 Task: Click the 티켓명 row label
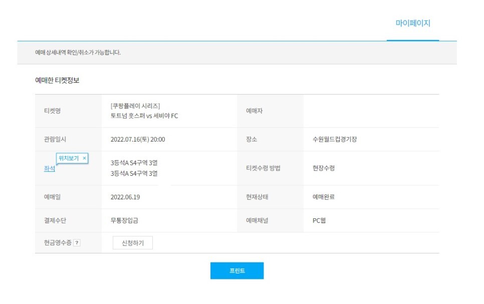(x=52, y=111)
